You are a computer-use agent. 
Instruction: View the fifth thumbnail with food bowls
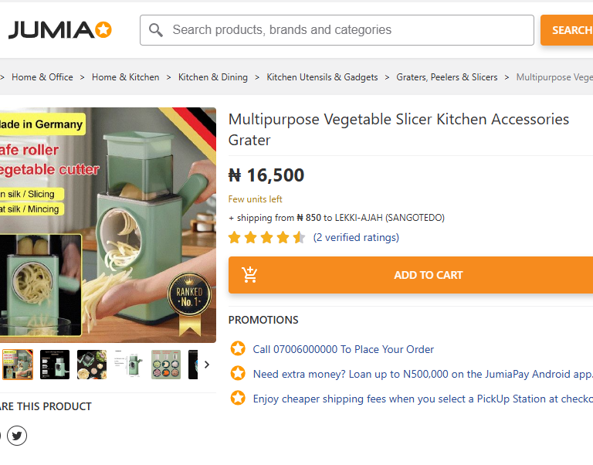point(166,365)
